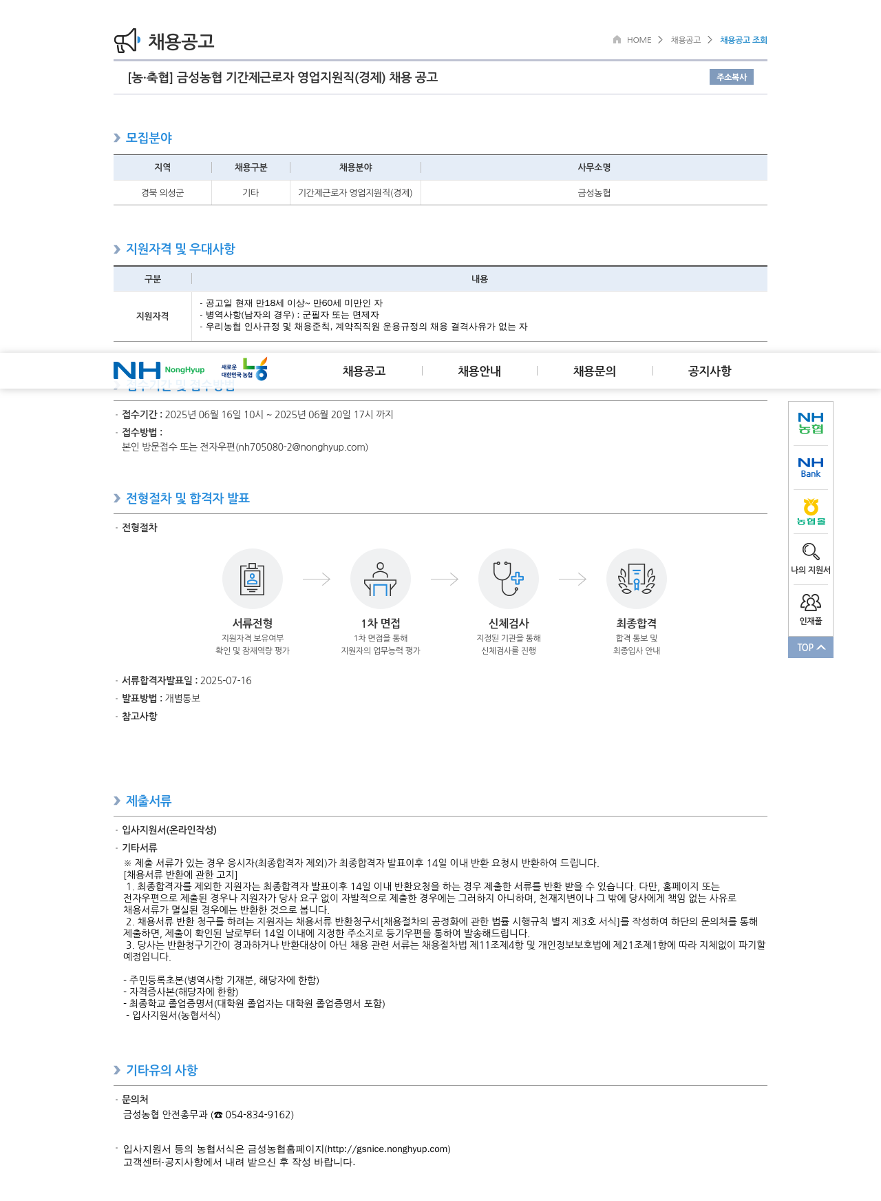Viewport: 881px width, 1201px height.
Task: Click the NH Bank sidebar icon
Action: 811,468
